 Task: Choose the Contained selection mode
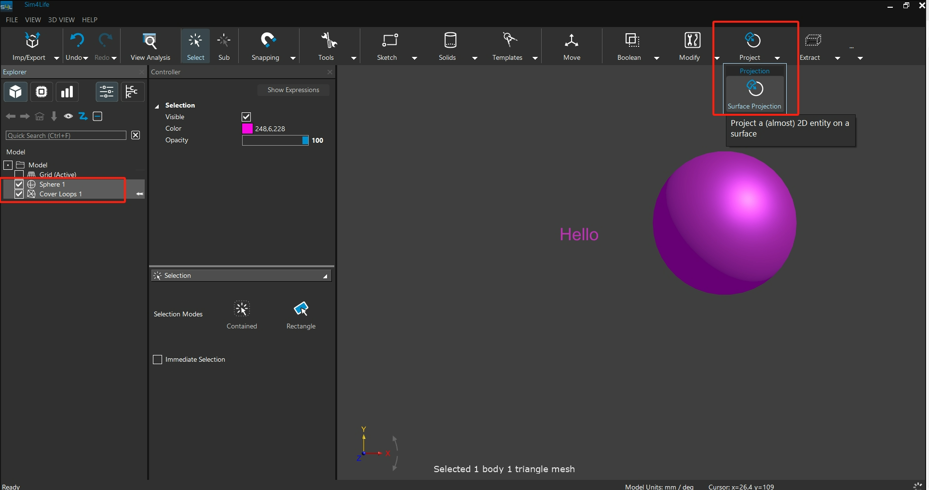pyautogui.click(x=242, y=309)
